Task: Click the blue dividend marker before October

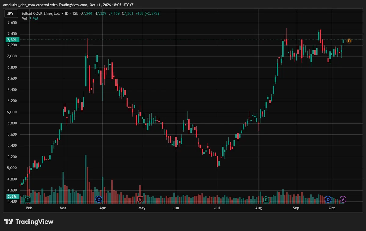Action: 328,200
